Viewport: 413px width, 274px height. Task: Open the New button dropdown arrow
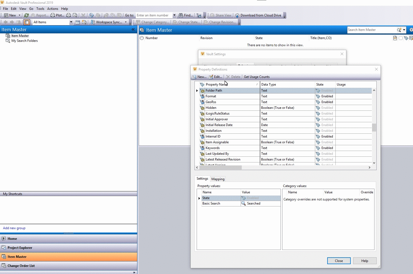coord(19,15)
